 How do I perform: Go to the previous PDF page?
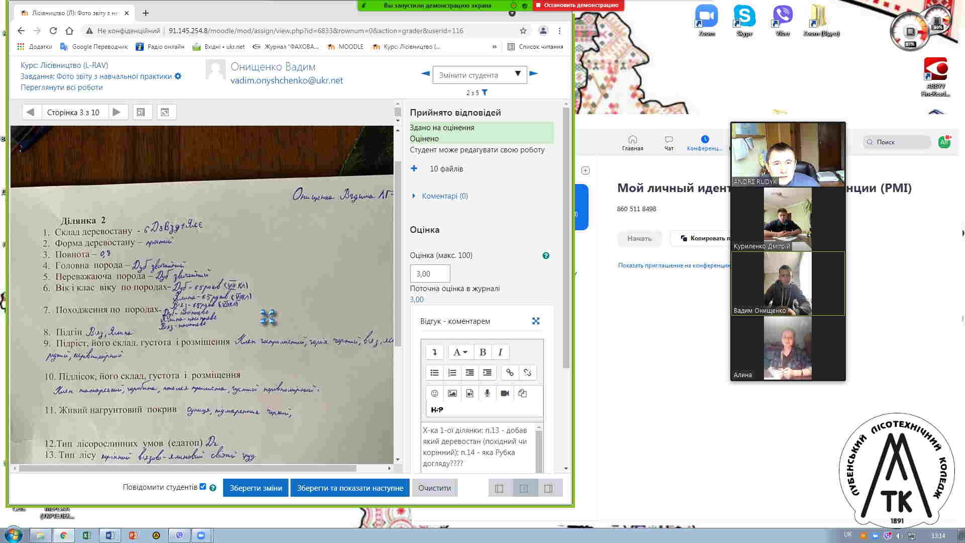point(31,112)
